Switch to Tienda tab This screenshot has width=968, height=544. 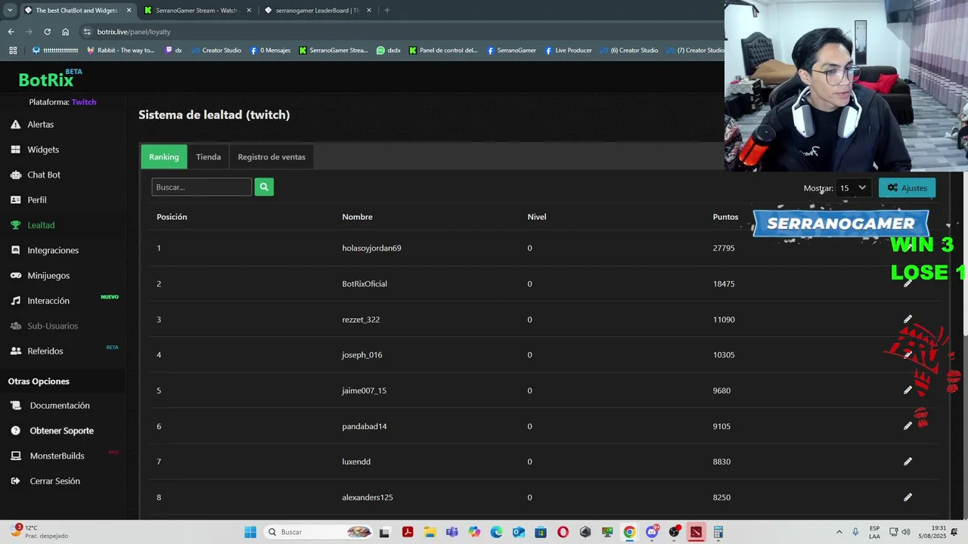pos(208,156)
